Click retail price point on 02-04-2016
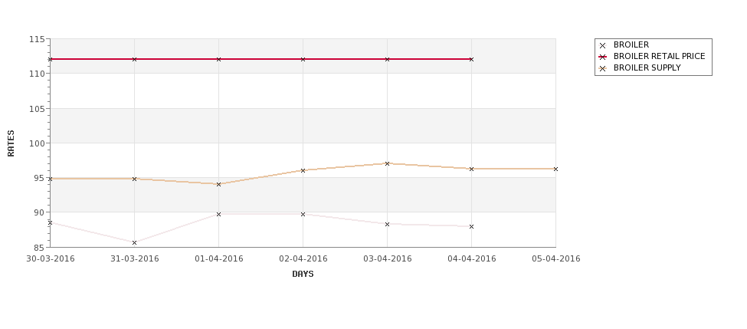The image size is (747, 329). [303, 59]
